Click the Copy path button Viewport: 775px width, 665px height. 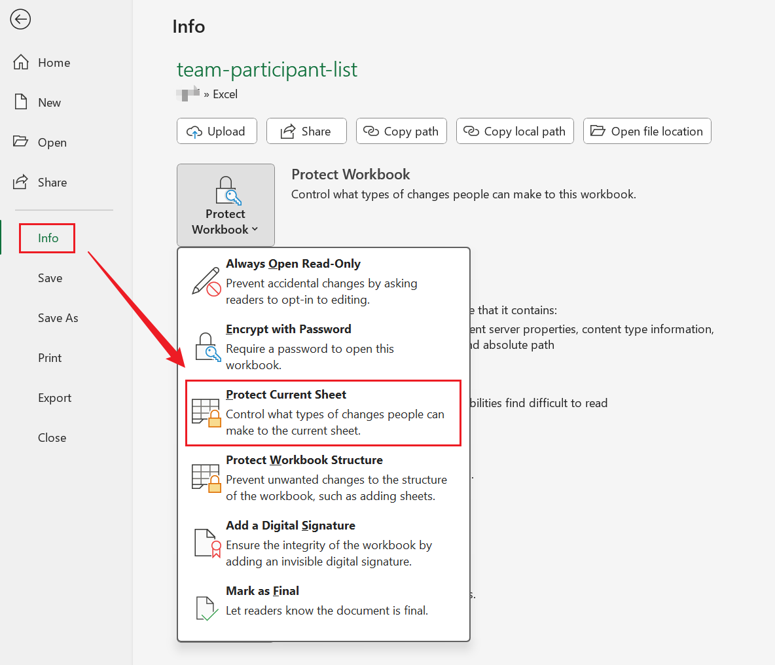(401, 132)
